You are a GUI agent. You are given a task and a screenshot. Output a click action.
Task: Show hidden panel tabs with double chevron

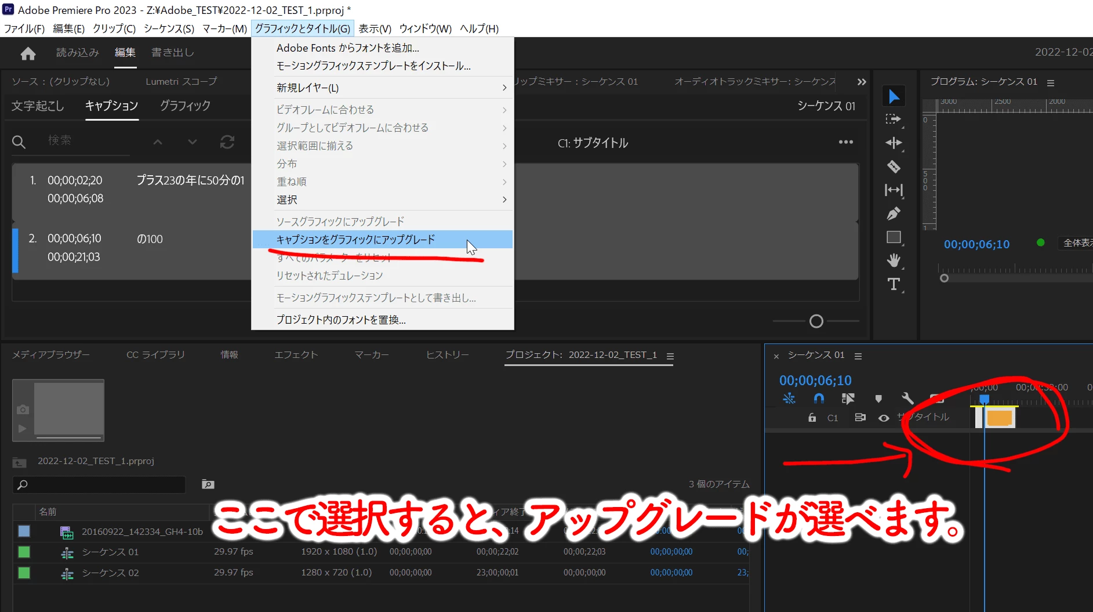862,82
